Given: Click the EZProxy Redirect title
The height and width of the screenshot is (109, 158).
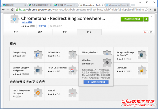Looking at the screenshot, I should pos(90,52).
